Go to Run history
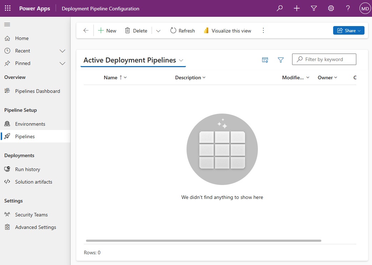 (x=27, y=169)
